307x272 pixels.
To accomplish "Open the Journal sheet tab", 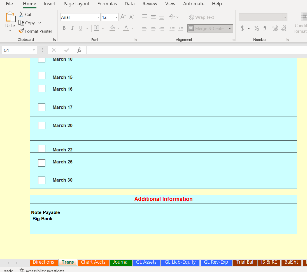I will click(121, 262).
